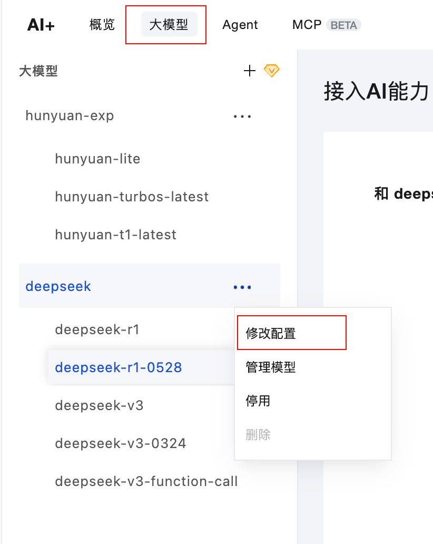Image resolution: width=433 pixels, height=544 pixels.
Task: Click the BETA badge next to MCP
Action: [343, 25]
